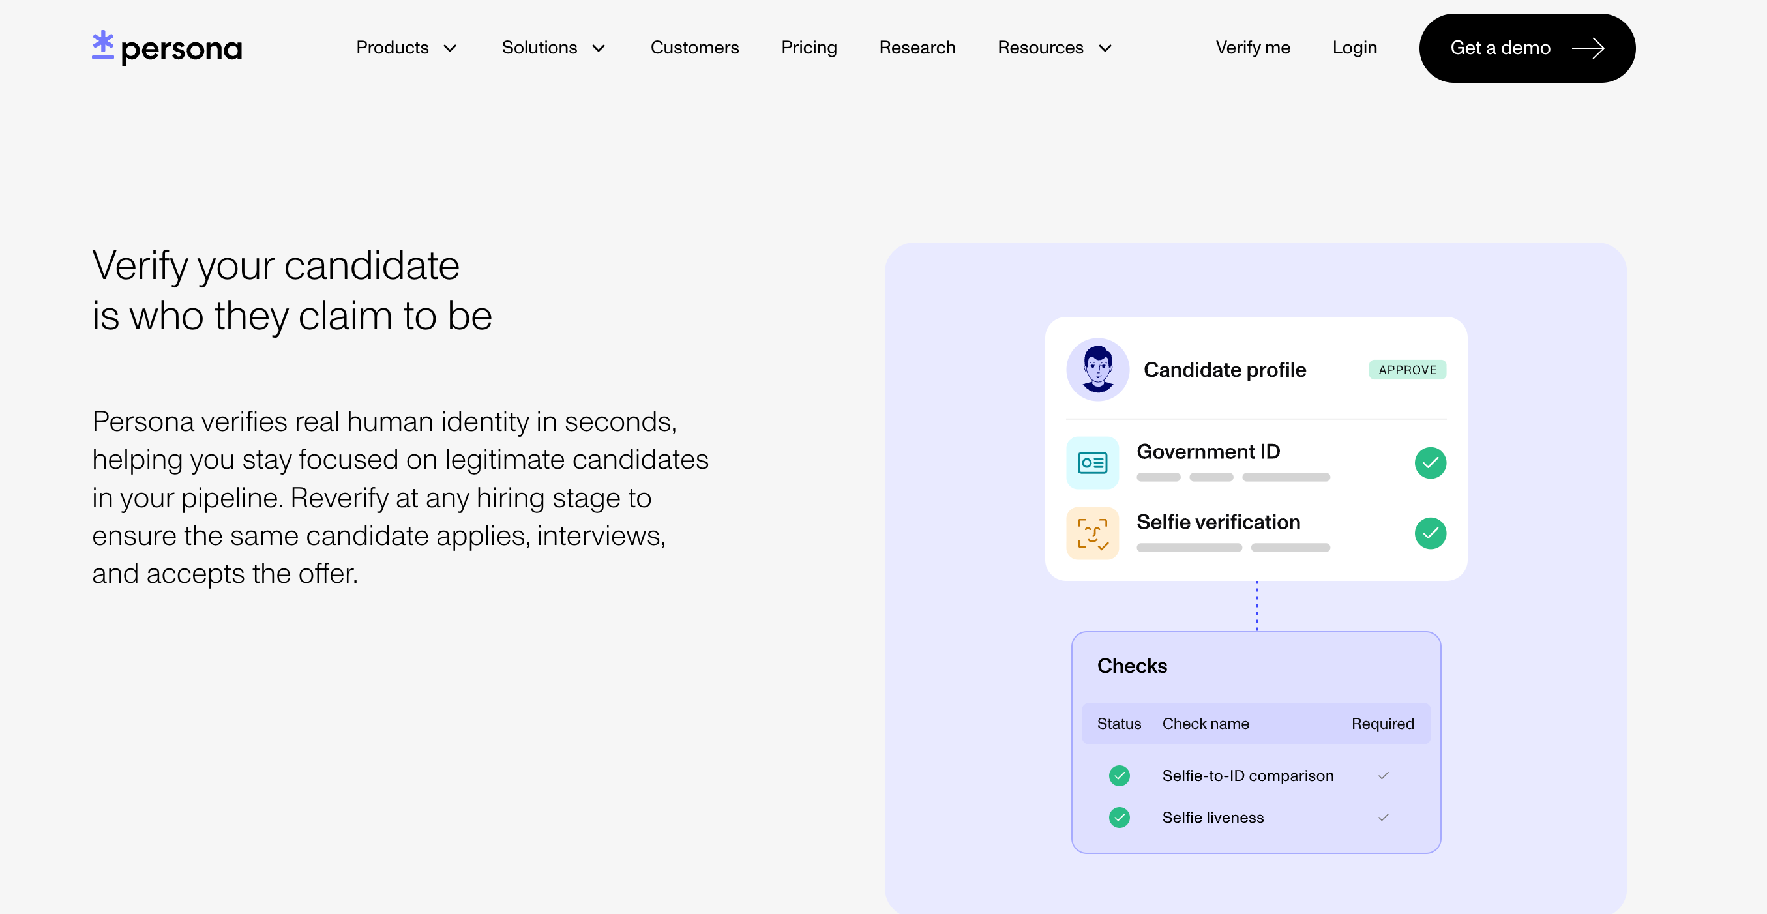
Task: Click the Selfie liveness green status icon
Action: 1119,818
